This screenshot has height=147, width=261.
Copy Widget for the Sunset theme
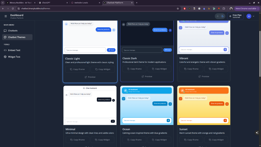click(x=216, y=140)
